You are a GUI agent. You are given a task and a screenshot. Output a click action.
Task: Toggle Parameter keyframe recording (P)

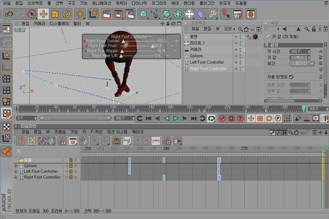point(278,118)
